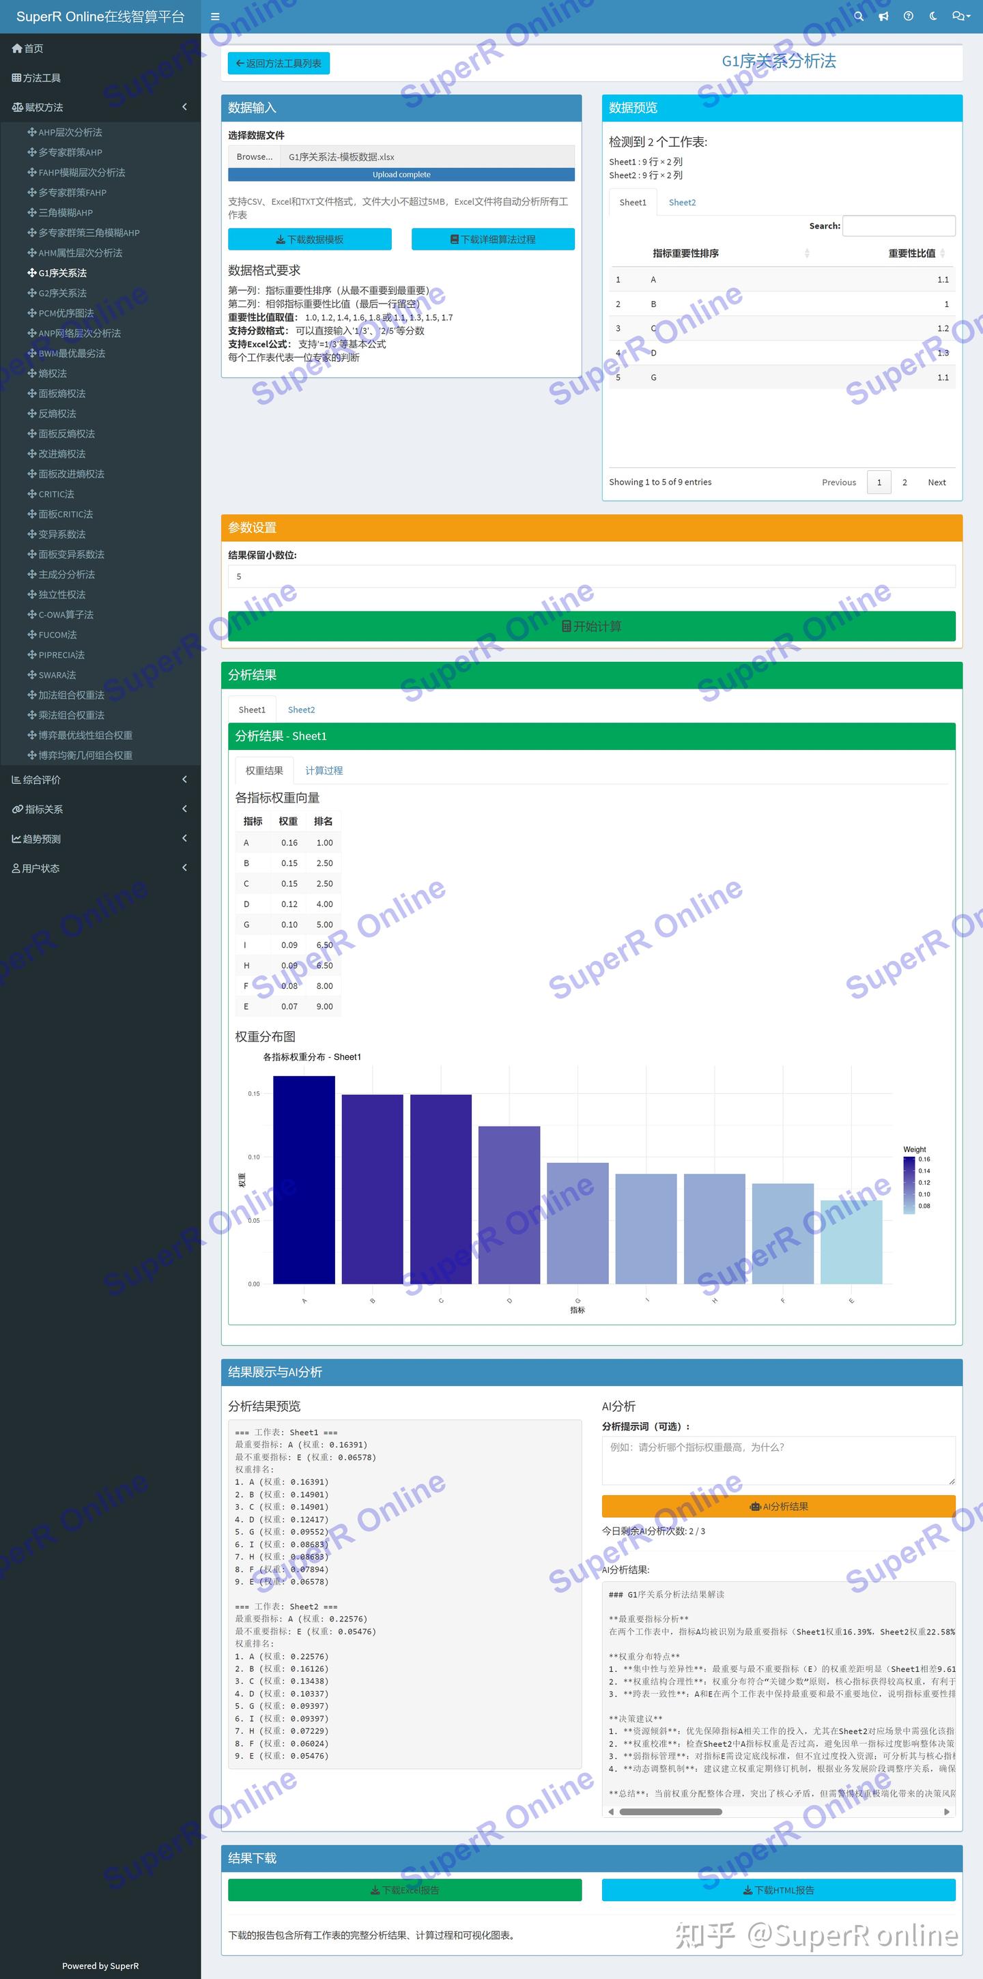This screenshot has height=1979, width=983.
Task: Click the move icon beside 多专家群策AHP
Action: pyautogui.click(x=31, y=152)
